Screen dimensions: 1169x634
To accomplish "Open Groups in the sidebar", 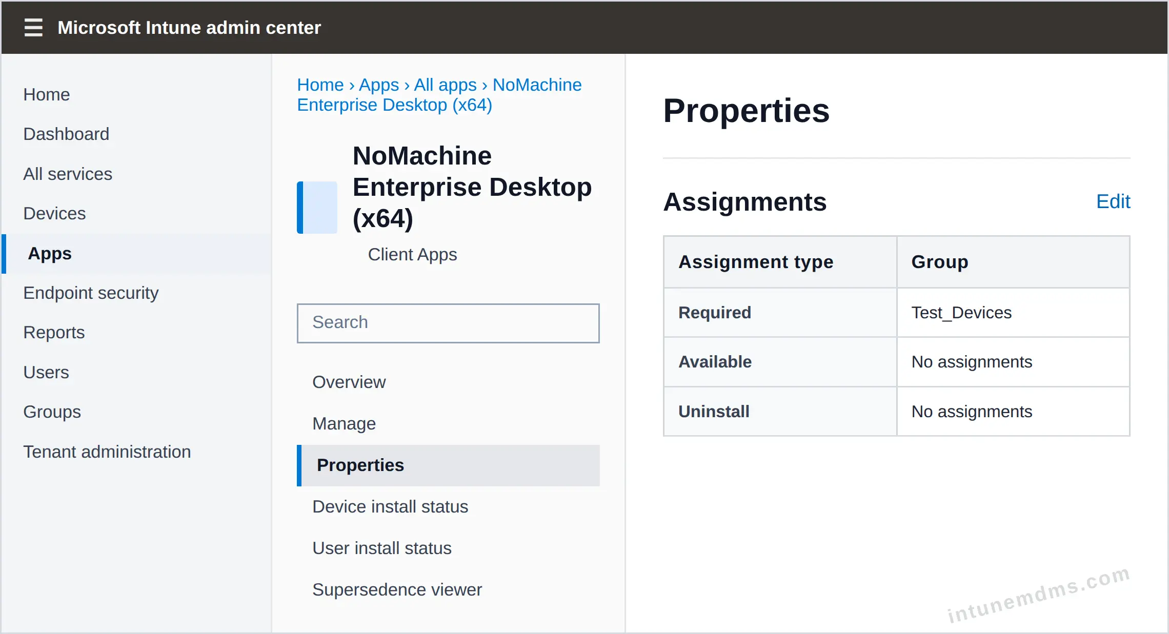I will tap(52, 412).
